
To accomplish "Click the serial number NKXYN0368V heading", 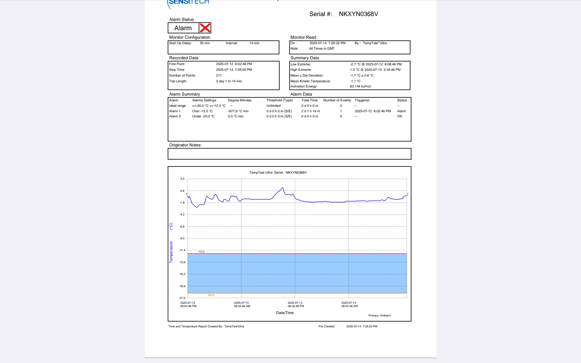I will click(358, 14).
